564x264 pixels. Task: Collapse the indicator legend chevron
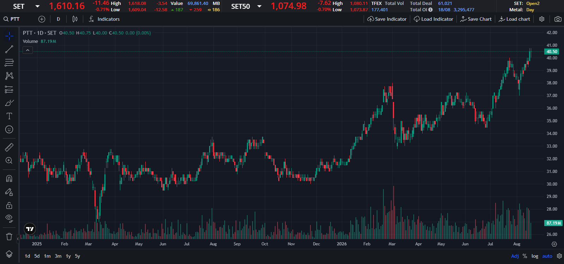click(x=28, y=51)
